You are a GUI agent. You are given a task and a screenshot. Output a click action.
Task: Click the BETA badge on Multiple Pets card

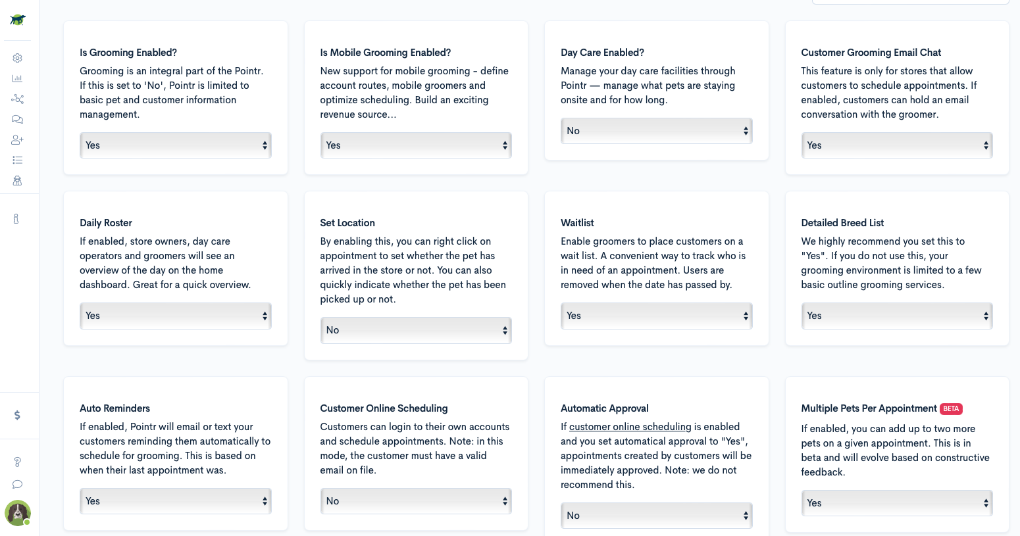[950, 408]
